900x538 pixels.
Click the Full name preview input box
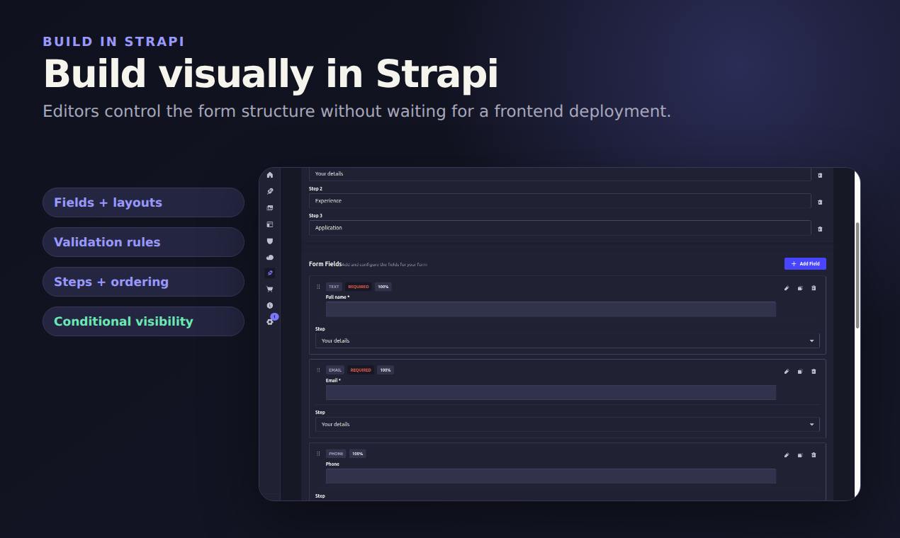[x=551, y=309]
